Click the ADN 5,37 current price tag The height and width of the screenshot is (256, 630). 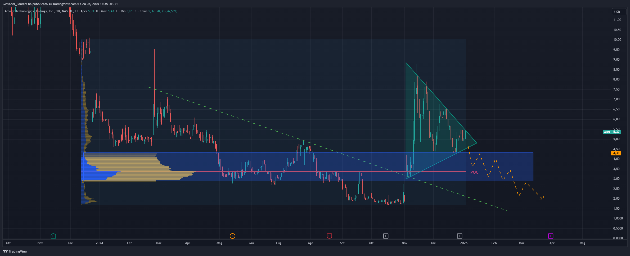612,132
